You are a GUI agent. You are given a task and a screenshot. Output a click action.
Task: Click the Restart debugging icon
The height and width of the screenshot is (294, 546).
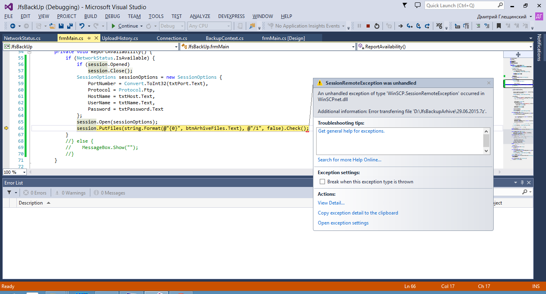pyautogui.click(x=377, y=26)
